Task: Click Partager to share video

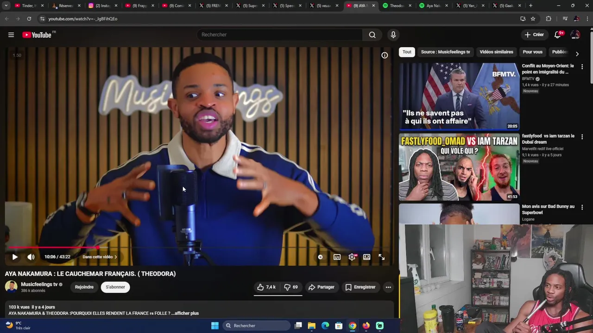Action: pos(322,287)
